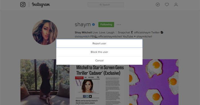The width and height of the screenshot is (200, 105).
Task: Click the Shay Mitchell bio name
Action: pyautogui.click(x=83, y=33)
